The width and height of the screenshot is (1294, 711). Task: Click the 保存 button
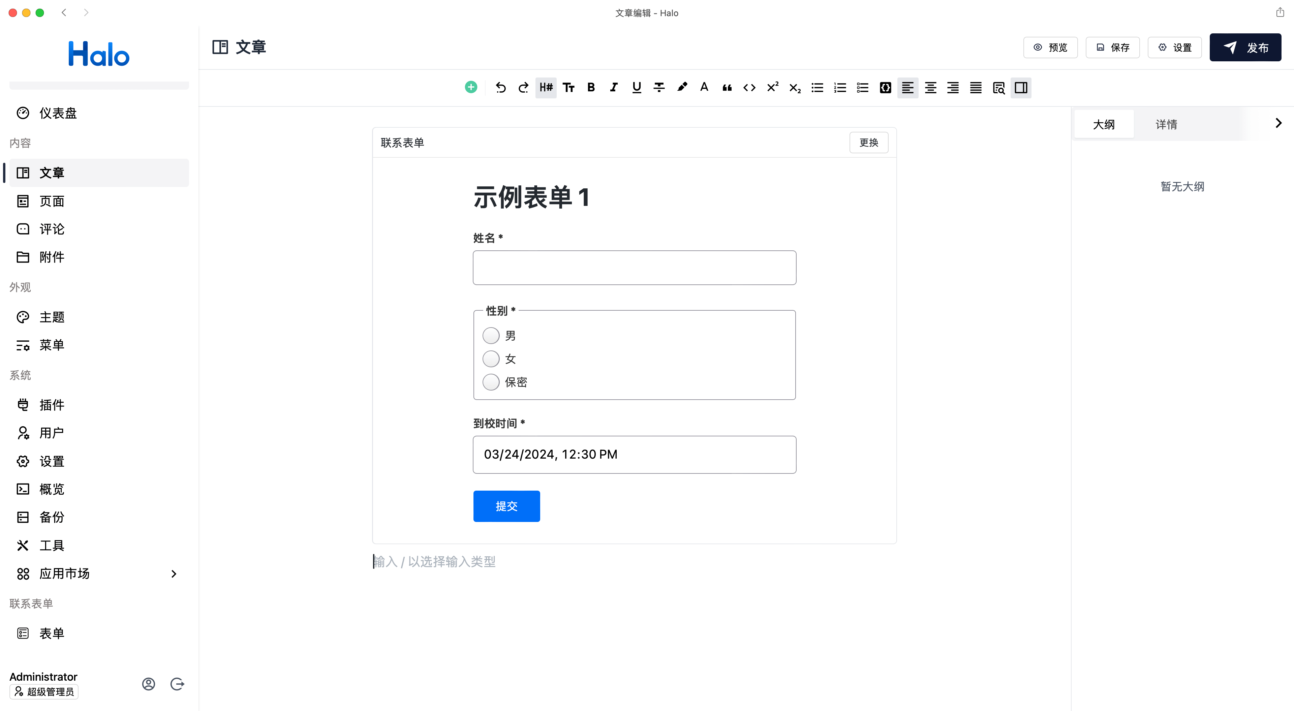click(1113, 47)
